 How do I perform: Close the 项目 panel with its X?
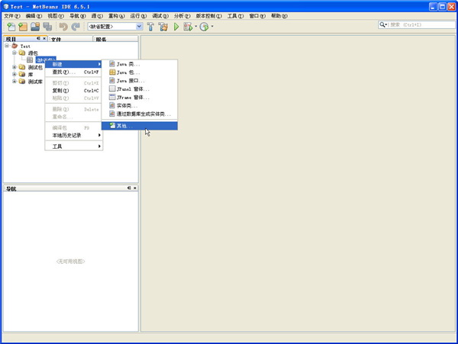[44, 38]
